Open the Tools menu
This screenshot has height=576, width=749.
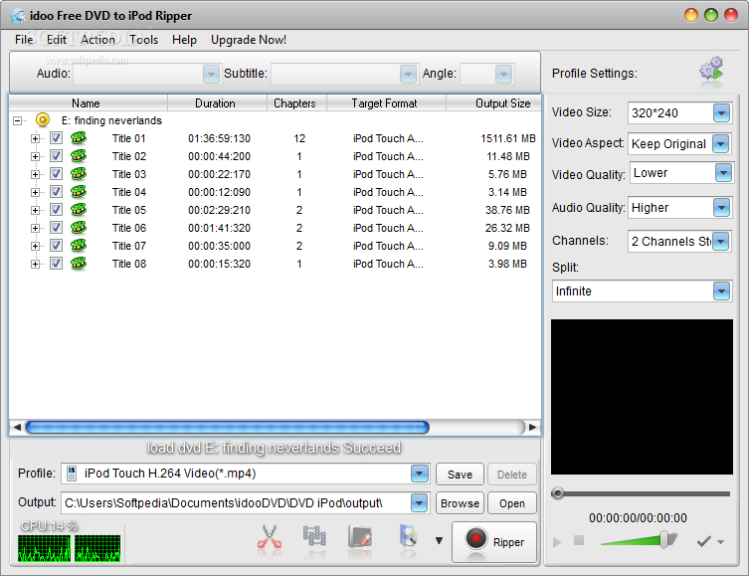tap(144, 40)
